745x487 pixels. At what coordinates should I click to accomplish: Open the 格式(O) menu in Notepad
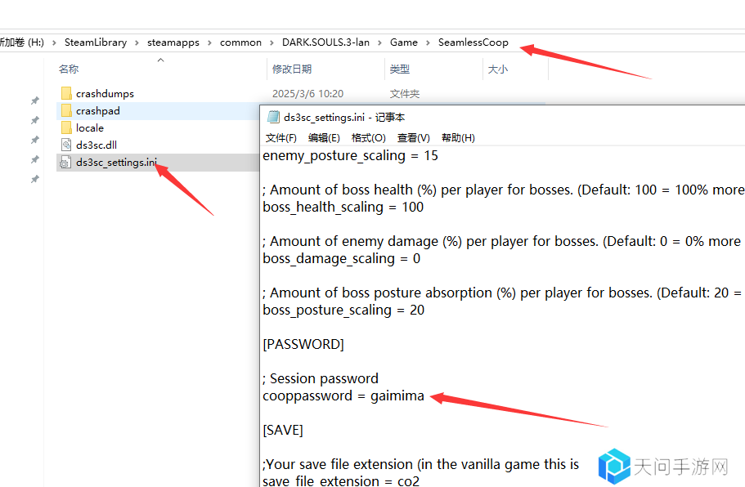[x=368, y=138]
